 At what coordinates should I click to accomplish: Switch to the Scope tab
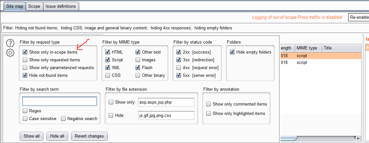(x=34, y=6)
